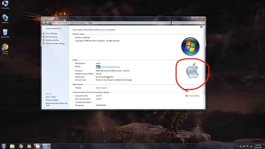Screen dimensions: 265x149
Task: Open Windows Media Player from the taskbar
Action: tap(29, 146)
